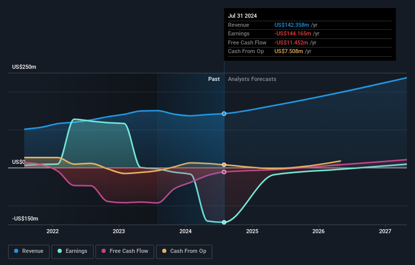This screenshot has width=415, height=265.
Task: Toggle the Cash From Op legend button
Action: click(184, 251)
